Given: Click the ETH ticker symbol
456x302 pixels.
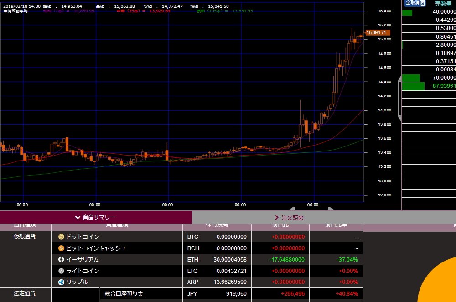Looking at the screenshot, I should coord(192,259).
